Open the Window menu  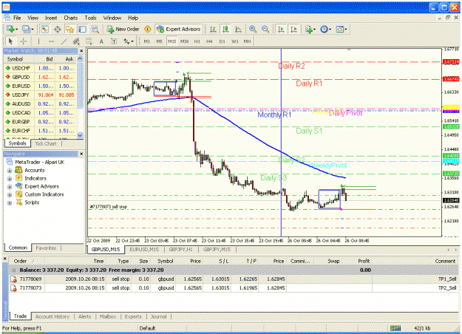(112, 18)
